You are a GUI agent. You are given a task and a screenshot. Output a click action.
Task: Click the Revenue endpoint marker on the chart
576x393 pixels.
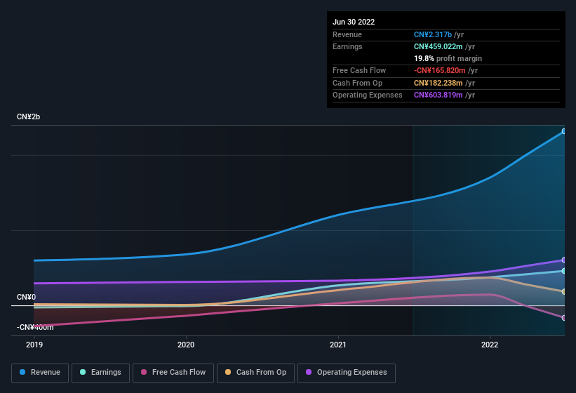click(x=563, y=131)
